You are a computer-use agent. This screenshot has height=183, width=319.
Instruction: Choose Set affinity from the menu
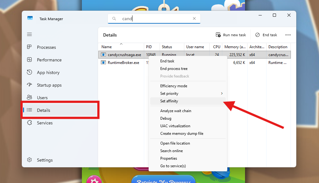tap(188, 101)
